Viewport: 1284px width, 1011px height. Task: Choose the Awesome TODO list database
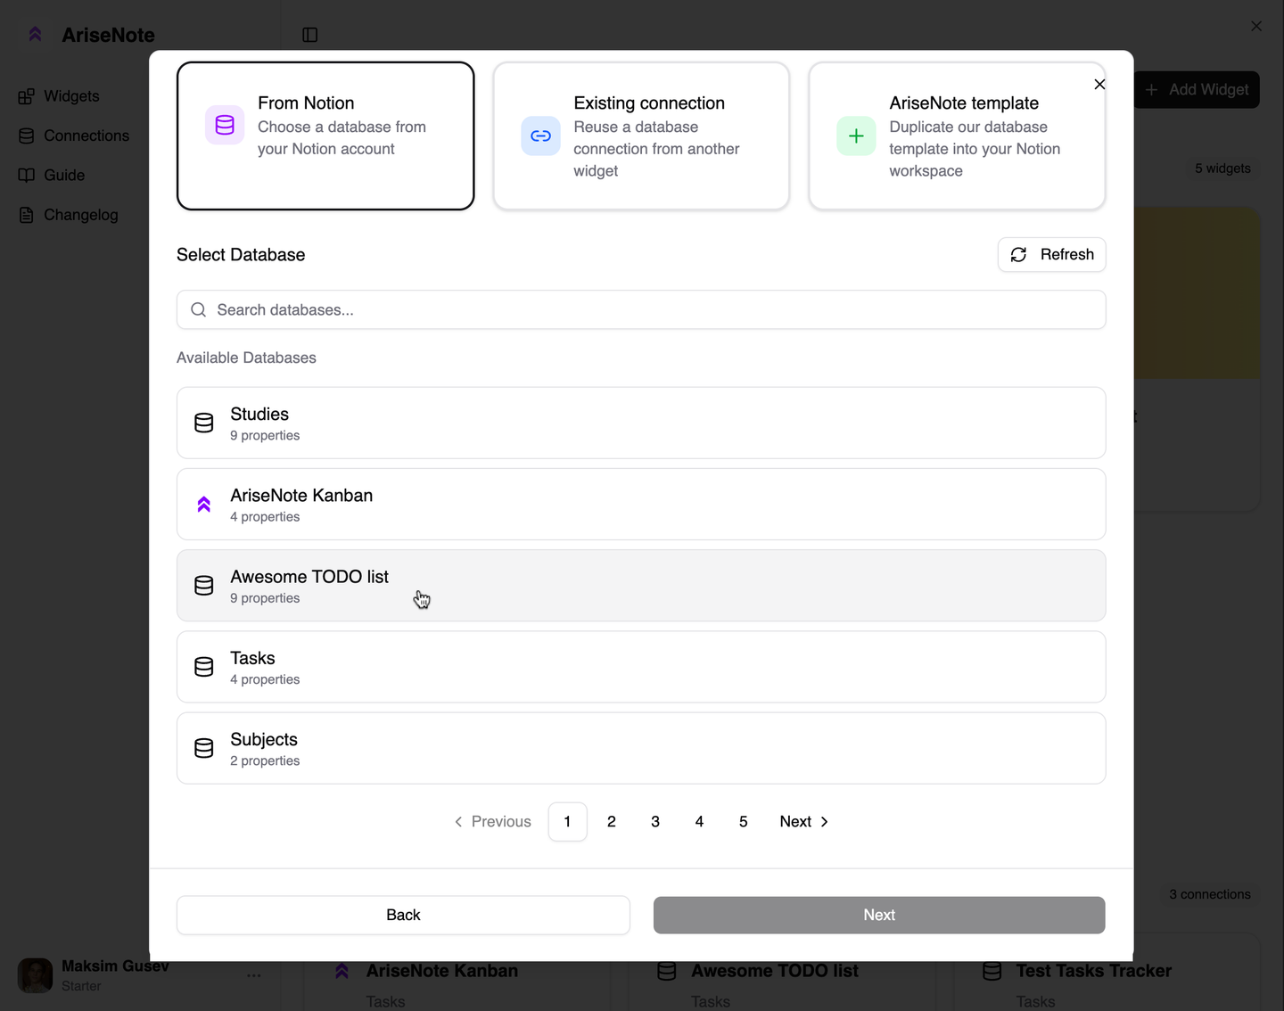[x=641, y=586]
